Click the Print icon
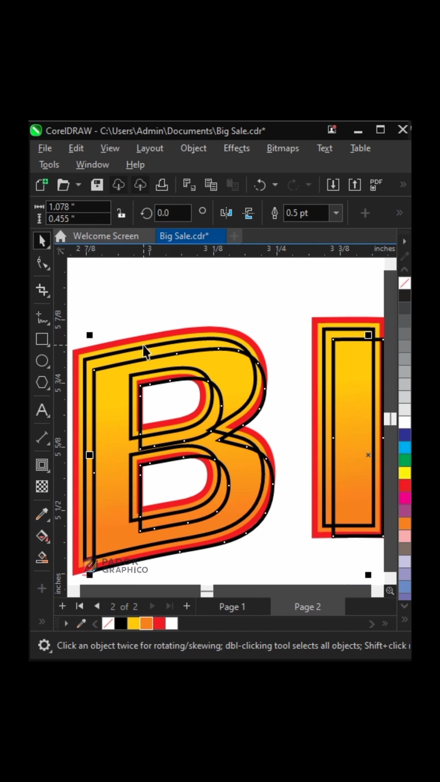Image resolution: width=440 pixels, height=782 pixels. [x=162, y=185]
